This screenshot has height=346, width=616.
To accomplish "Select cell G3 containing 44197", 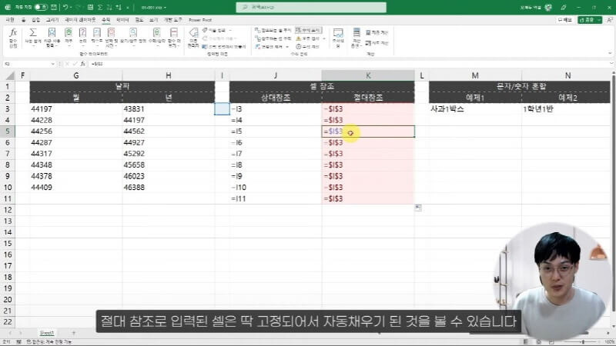I will point(76,109).
